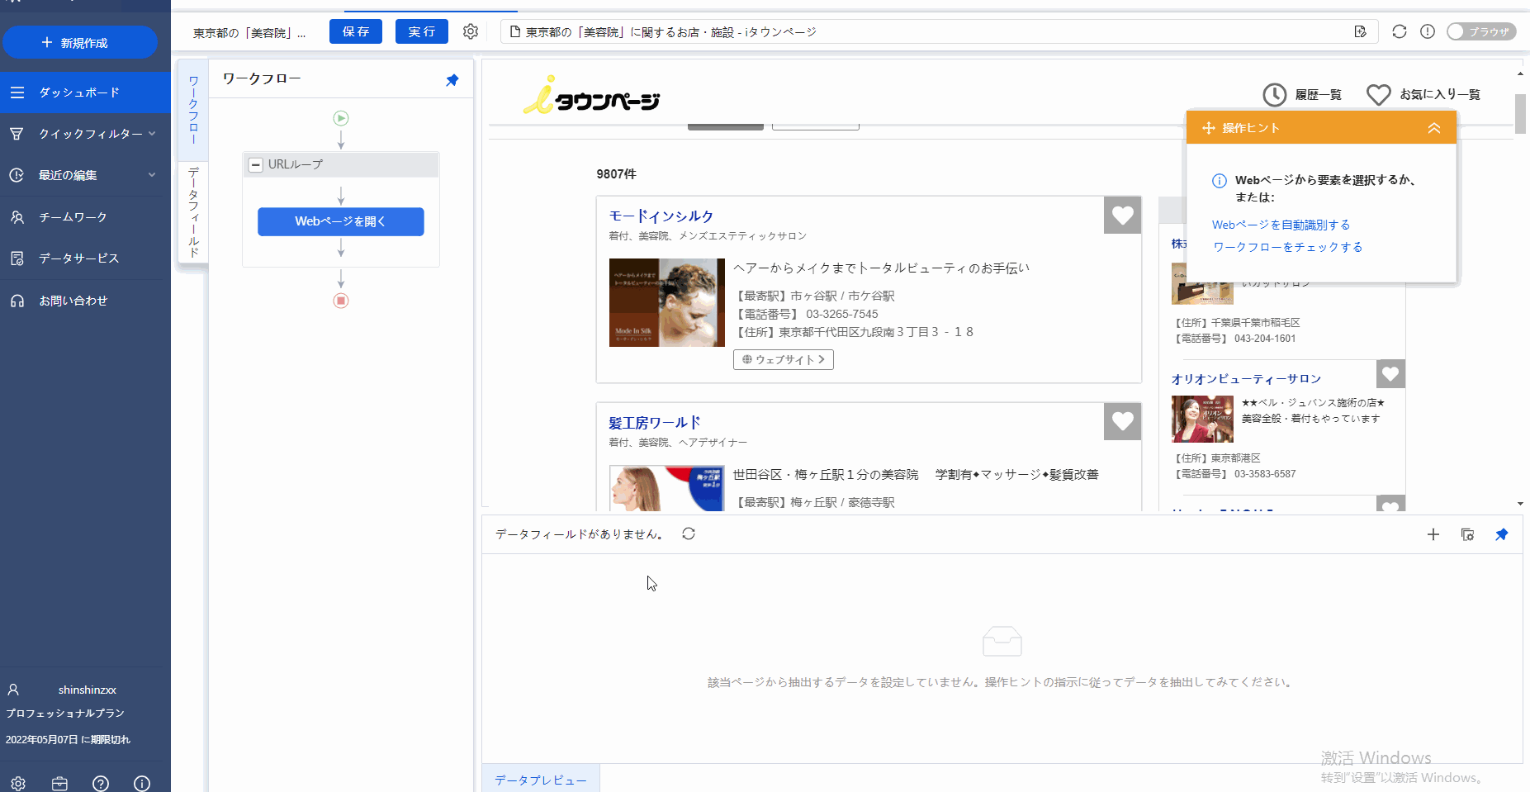Favorite オリオンビューティーサロン with the heart icon
The image size is (1530, 792).
tap(1390, 374)
